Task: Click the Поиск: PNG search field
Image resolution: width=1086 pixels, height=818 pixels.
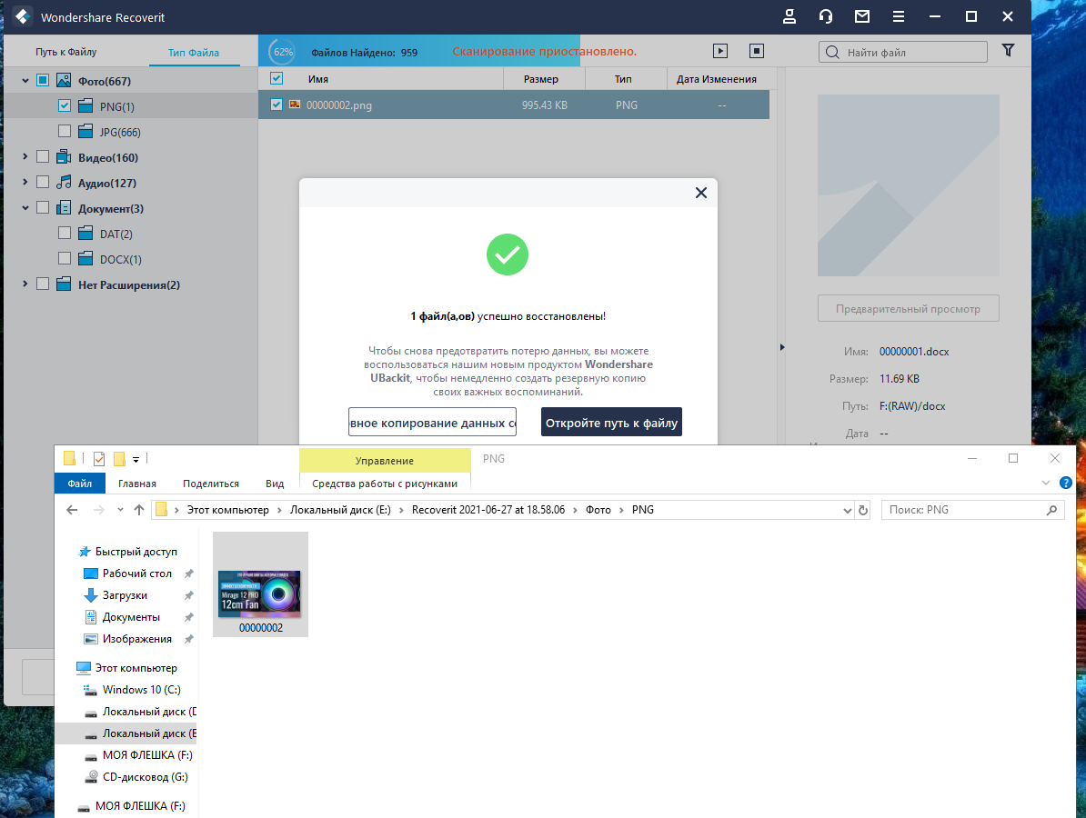Action: tap(972, 510)
